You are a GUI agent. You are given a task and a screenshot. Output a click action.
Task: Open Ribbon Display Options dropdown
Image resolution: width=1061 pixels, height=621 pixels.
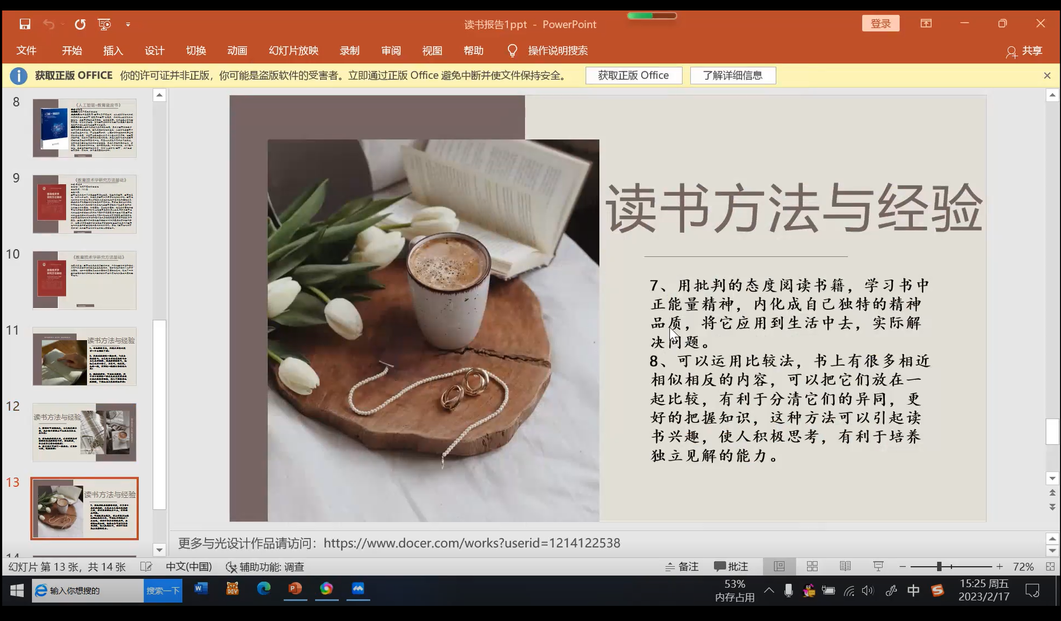926,23
